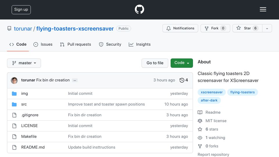Open Initial commit message in LICENSE row
Screen dimensions: 279x157
tap(80, 126)
